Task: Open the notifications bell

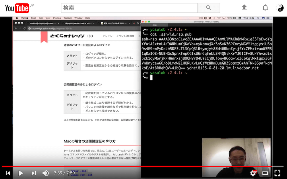Action: pos(265,8)
